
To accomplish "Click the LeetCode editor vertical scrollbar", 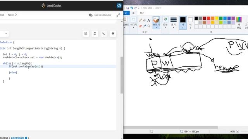I will point(122,75).
